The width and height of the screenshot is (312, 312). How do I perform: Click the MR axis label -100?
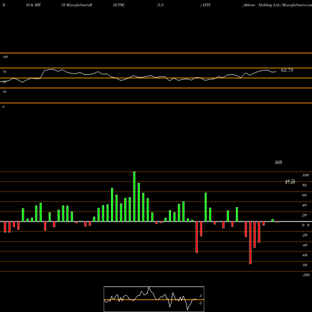[306, 275]
